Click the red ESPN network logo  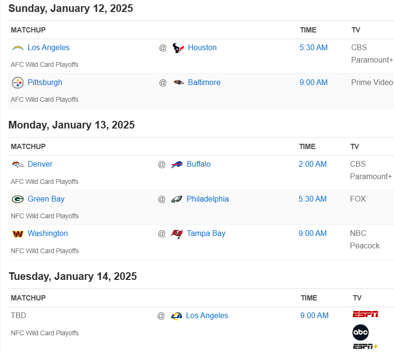click(365, 314)
